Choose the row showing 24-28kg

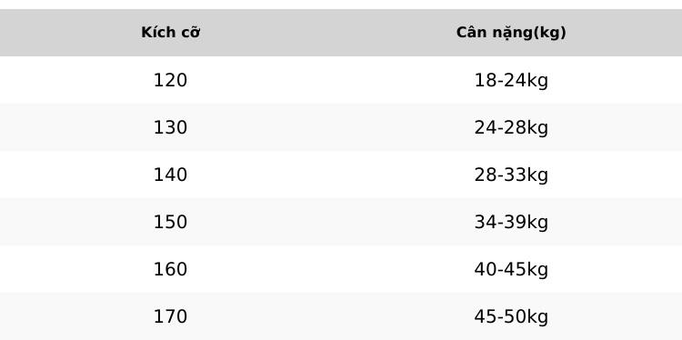click(x=341, y=127)
